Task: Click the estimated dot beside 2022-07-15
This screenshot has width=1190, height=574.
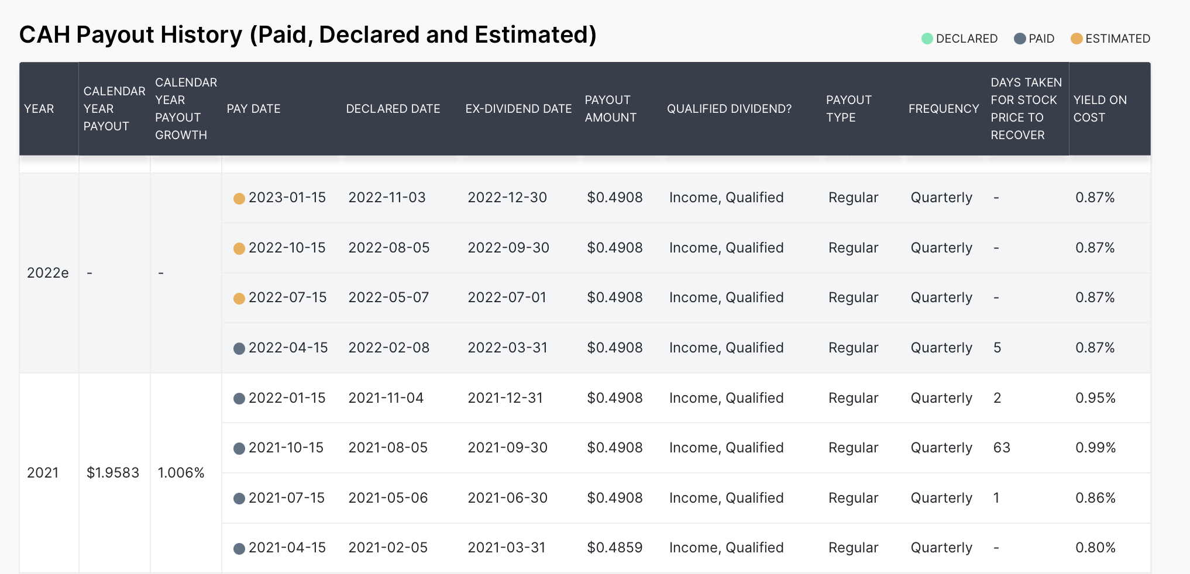Action: [239, 298]
